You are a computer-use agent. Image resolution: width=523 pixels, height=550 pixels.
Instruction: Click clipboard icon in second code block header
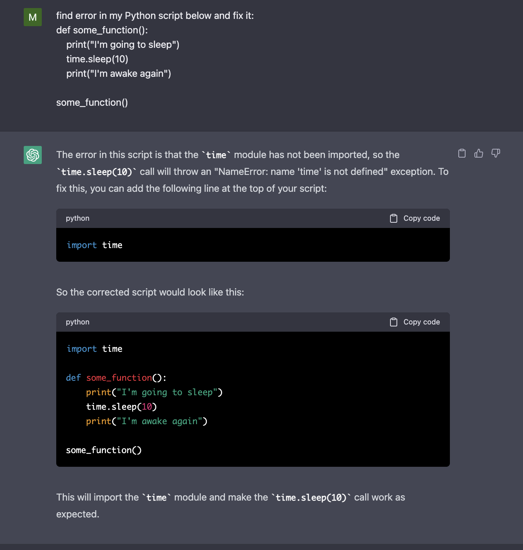coord(394,322)
